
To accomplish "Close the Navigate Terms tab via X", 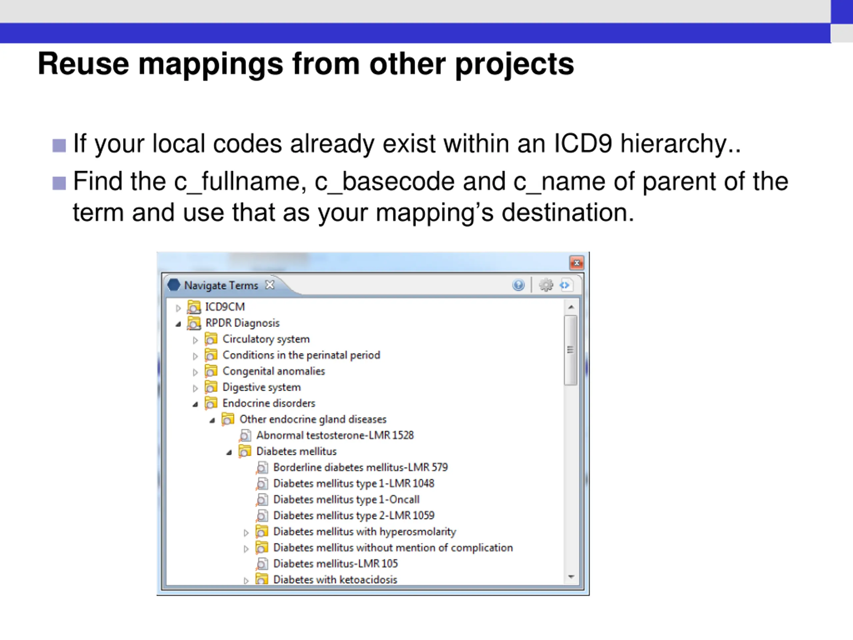I will [x=270, y=285].
